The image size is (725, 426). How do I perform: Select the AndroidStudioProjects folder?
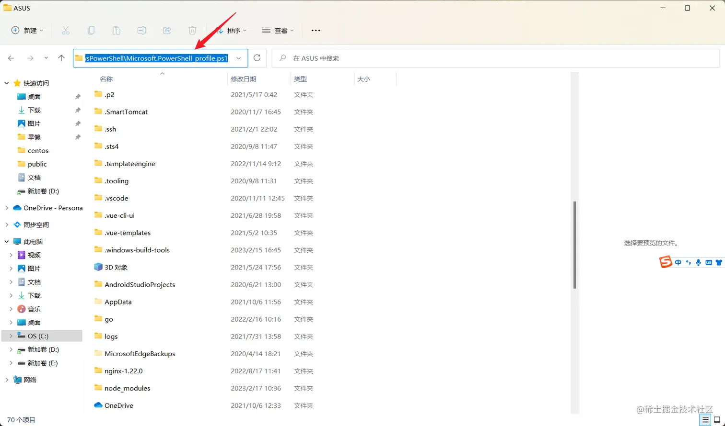(x=135, y=284)
